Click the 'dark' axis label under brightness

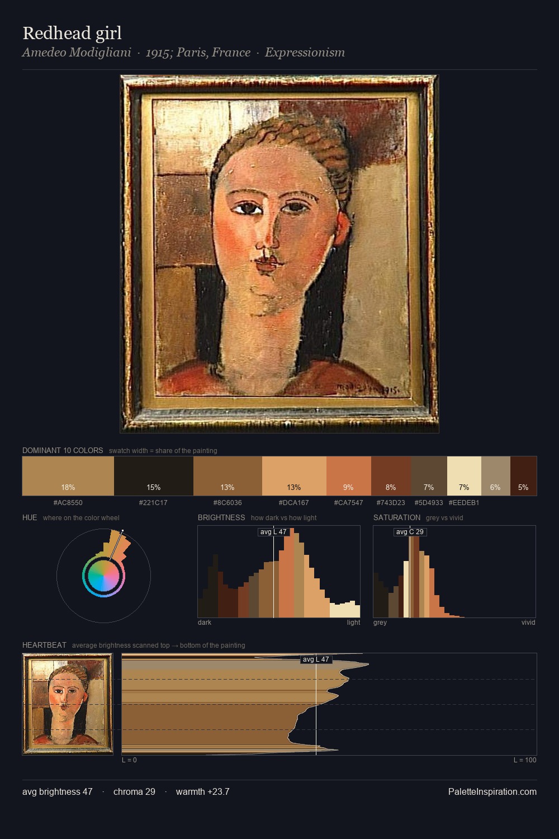point(205,623)
